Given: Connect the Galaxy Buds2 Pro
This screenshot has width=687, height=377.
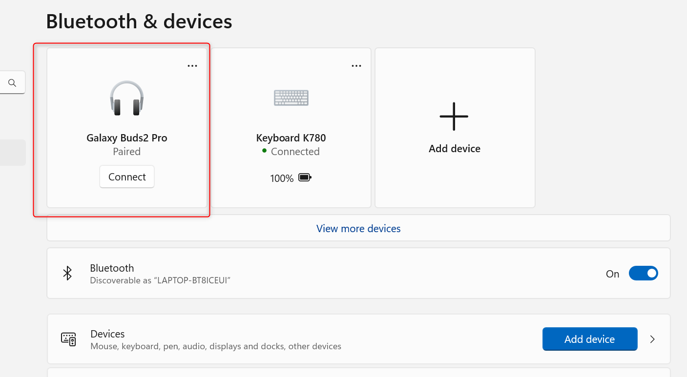Looking at the screenshot, I should pyautogui.click(x=127, y=177).
